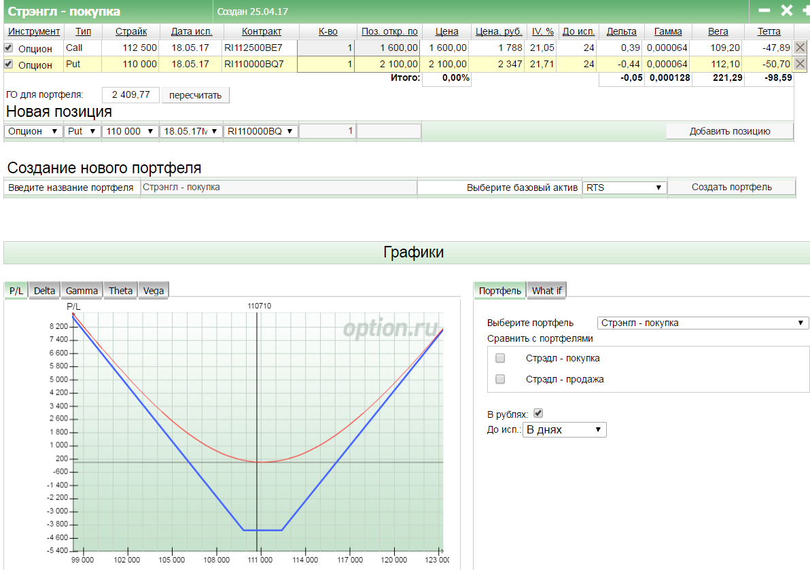Enable comparison with 'Стрэдл - продажа' portfolio
This screenshot has height=570, width=810.
click(501, 379)
